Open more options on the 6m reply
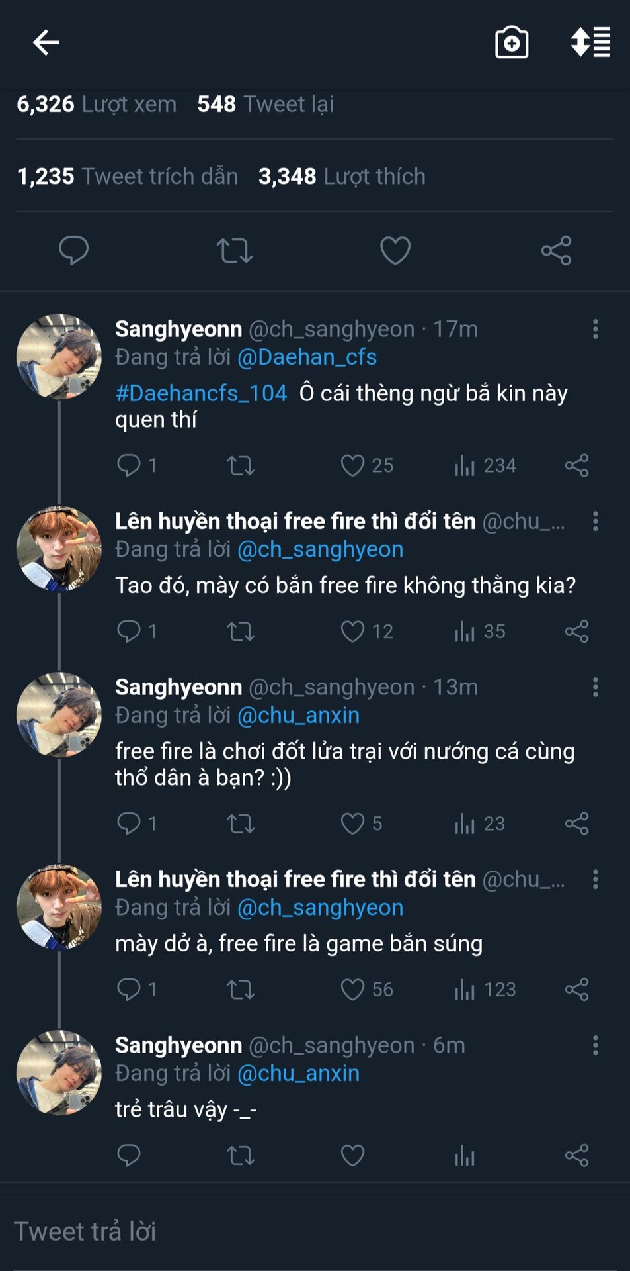The image size is (630, 1271). tap(596, 1045)
